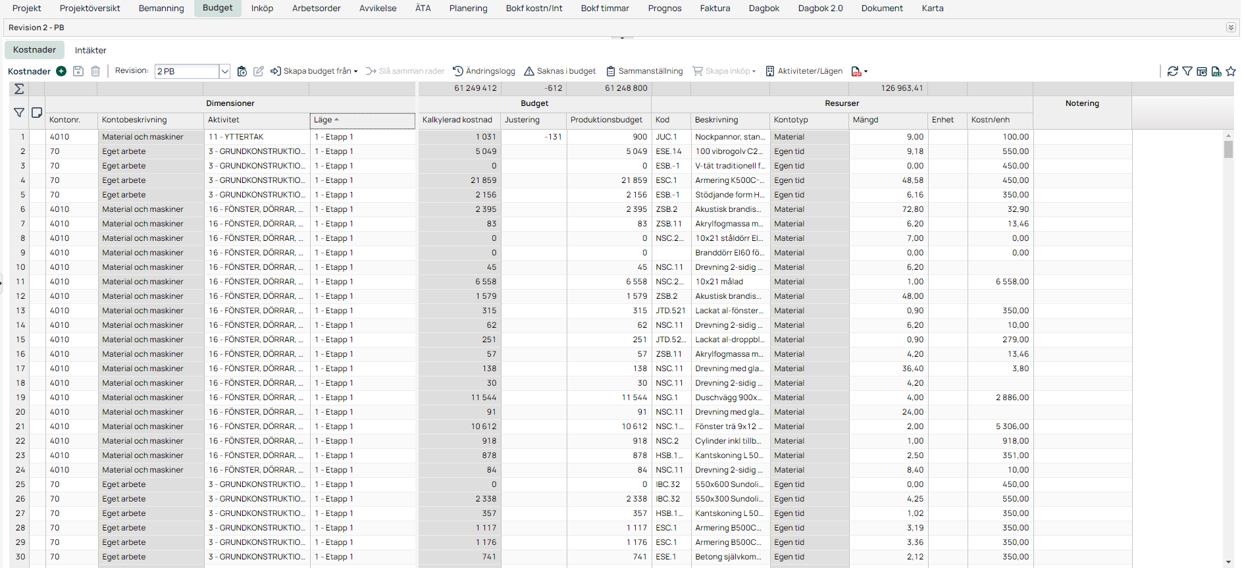Viewport: 1242px width, 568px height.
Task: Open the Revision combo box dropdown
Action: tap(224, 71)
